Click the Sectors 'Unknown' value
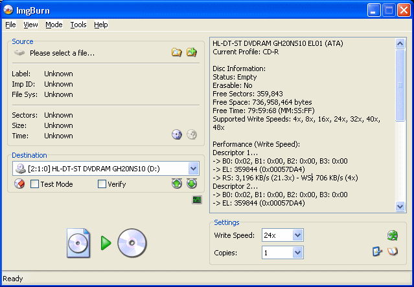 pos(58,115)
